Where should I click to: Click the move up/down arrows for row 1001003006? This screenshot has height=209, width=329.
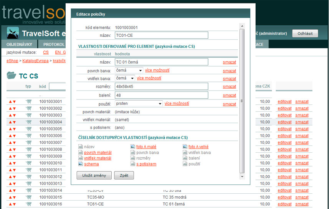12,136
